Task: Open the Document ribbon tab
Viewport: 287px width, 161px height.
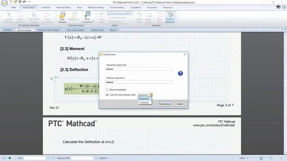Action: click(x=152, y=8)
